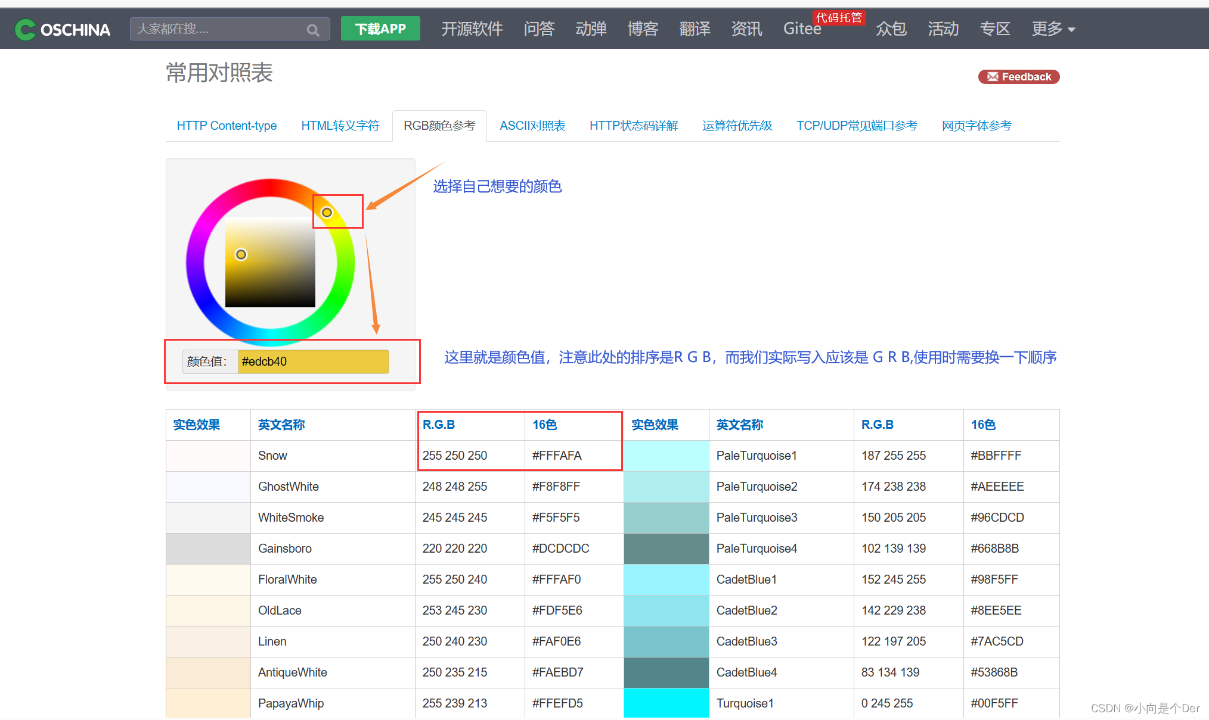Switch to the HTTP Content-type tab
Image resolution: width=1209 pixels, height=720 pixels.
pos(227,126)
